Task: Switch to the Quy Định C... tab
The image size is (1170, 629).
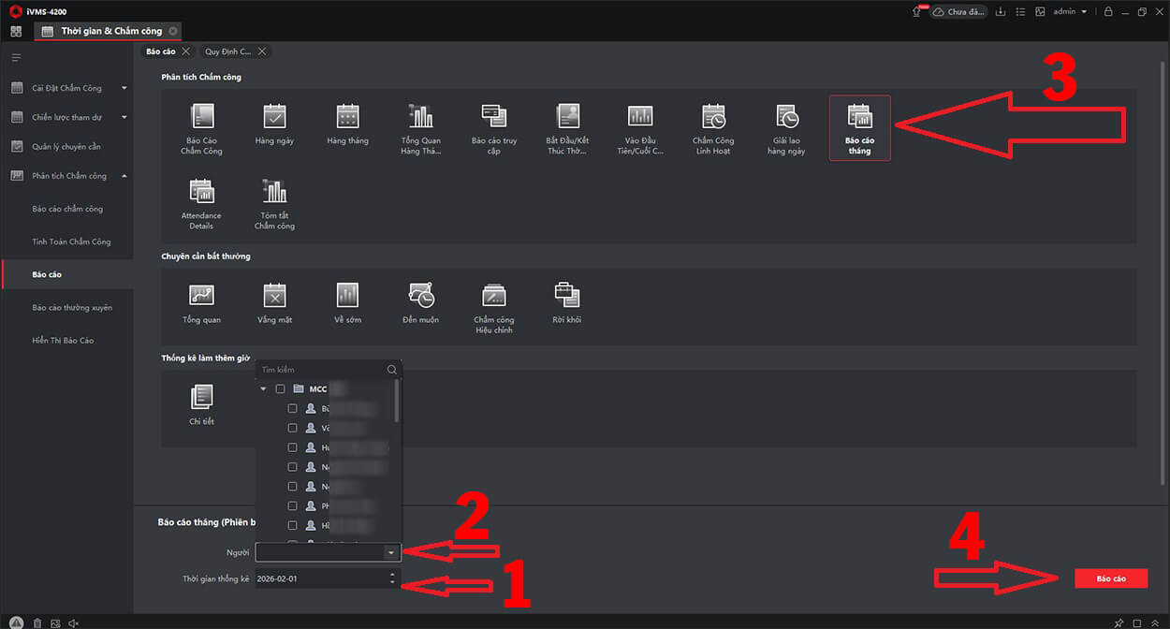Action: point(227,51)
